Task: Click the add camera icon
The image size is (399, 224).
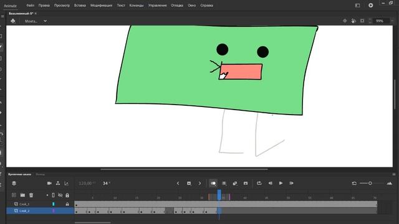Action: [49, 183]
